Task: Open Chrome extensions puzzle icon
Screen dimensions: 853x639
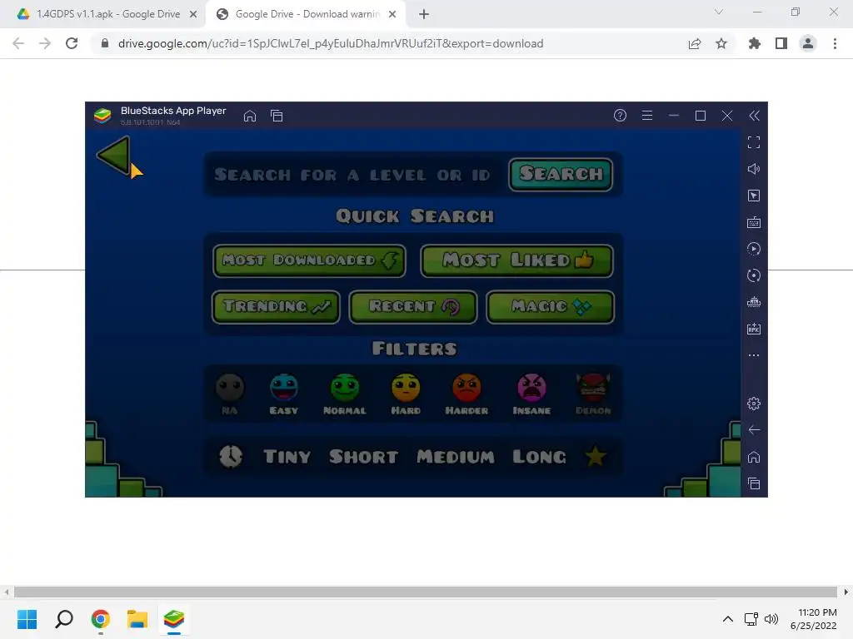Action: click(755, 43)
